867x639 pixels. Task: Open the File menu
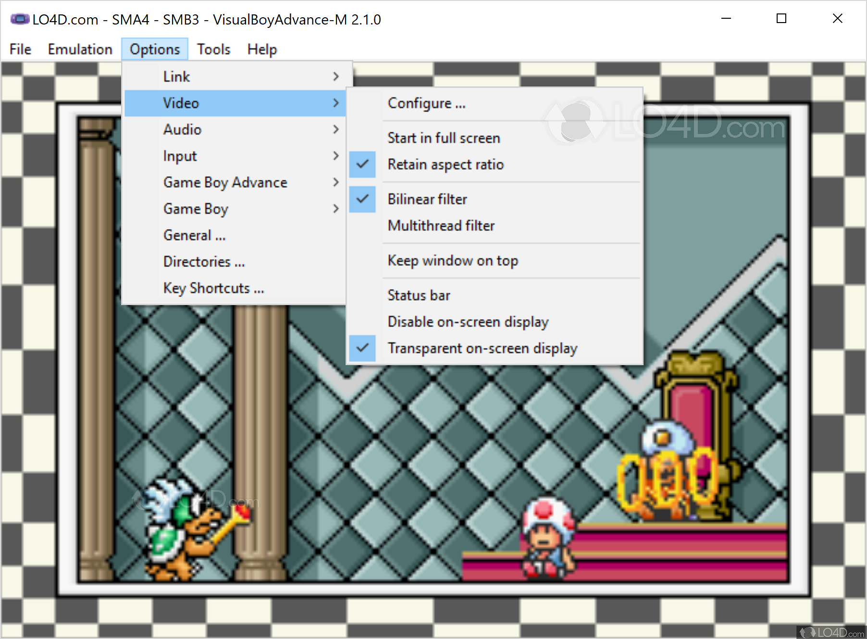pyautogui.click(x=20, y=49)
